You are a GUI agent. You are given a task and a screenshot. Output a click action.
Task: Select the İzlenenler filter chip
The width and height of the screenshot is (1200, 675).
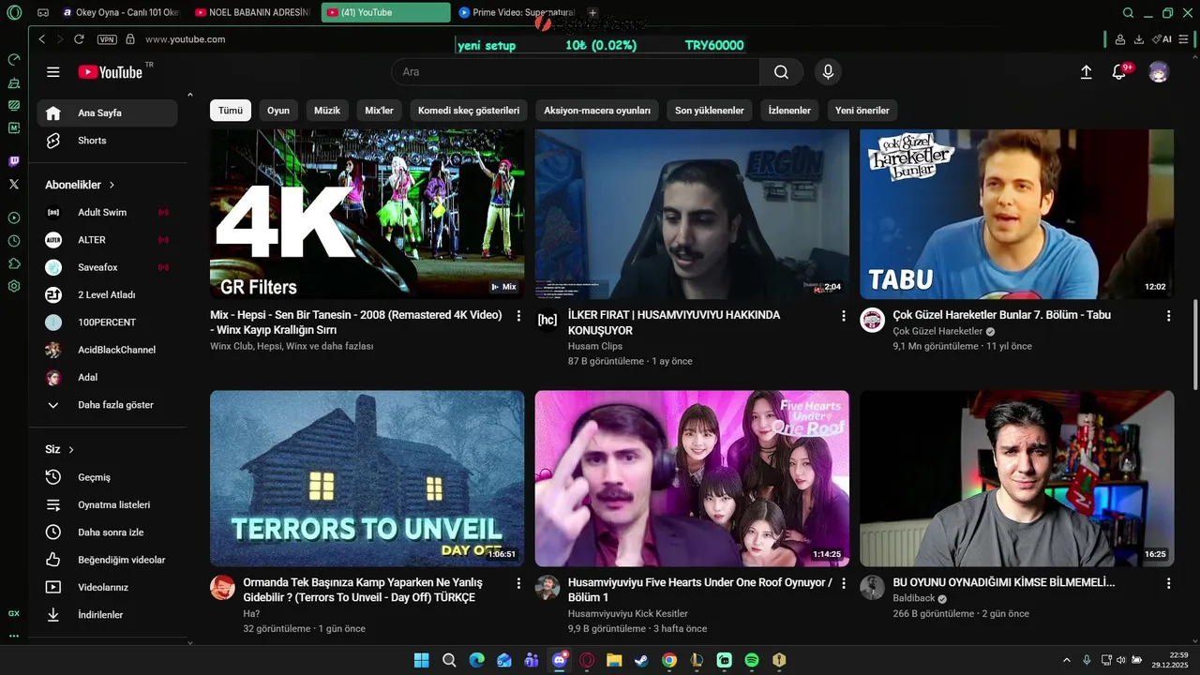pyautogui.click(x=789, y=111)
